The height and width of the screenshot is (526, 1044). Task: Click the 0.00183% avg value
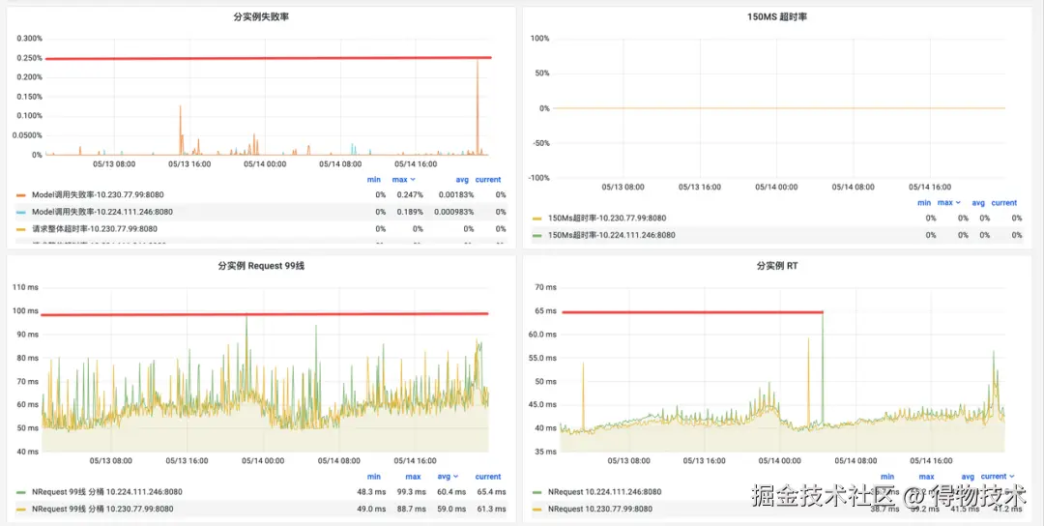456,195
